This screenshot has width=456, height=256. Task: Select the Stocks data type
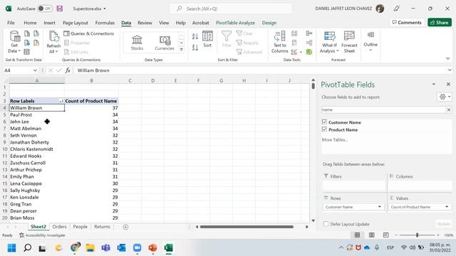tap(137, 43)
